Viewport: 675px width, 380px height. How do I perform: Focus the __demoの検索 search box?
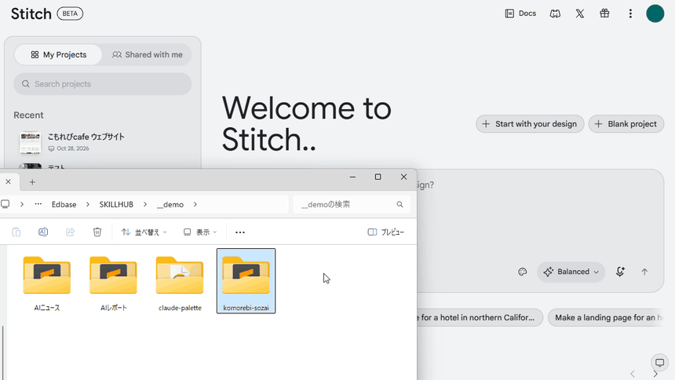click(352, 204)
